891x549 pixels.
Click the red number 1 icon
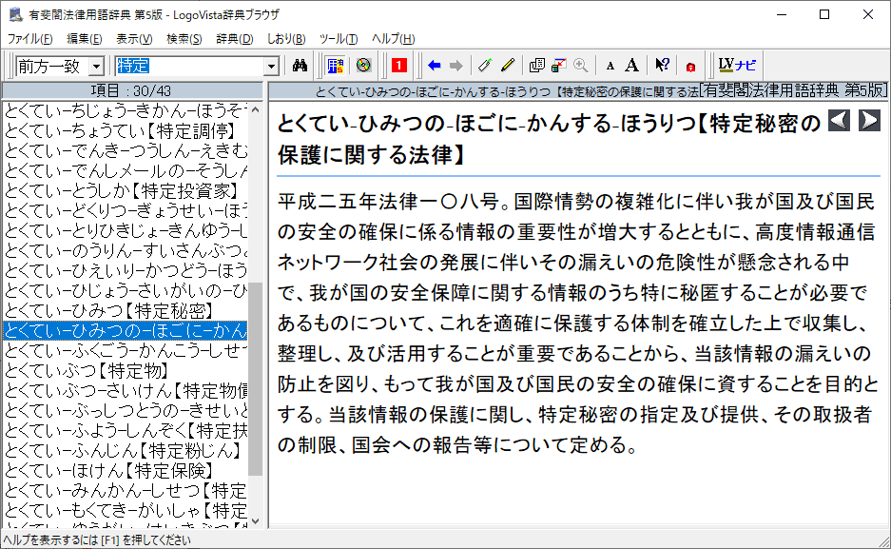pos(399,66)
